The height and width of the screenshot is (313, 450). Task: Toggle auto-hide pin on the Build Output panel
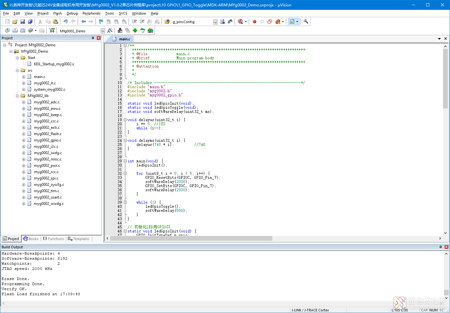(x=440, y=247)
